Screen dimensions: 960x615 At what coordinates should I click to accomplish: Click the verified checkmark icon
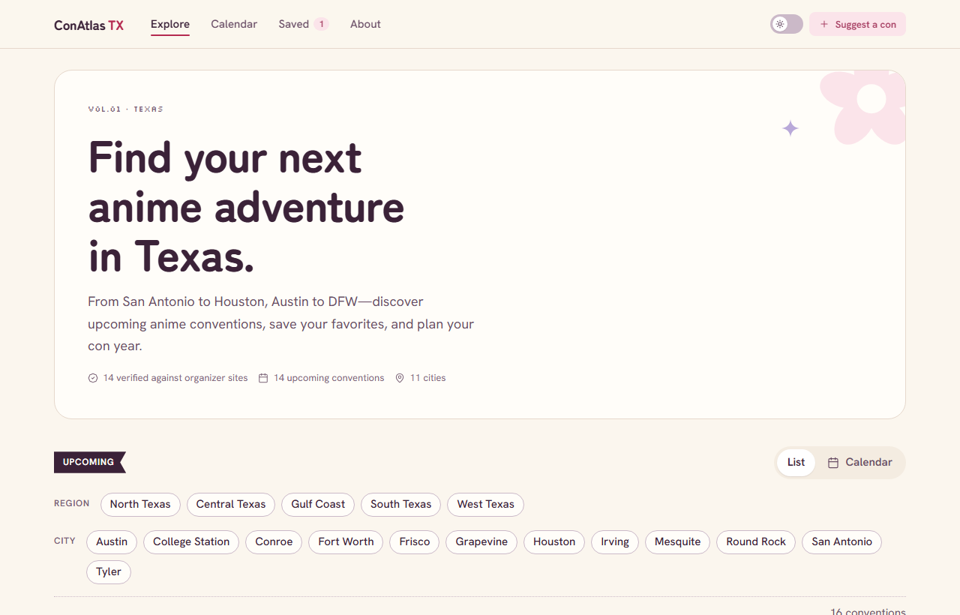(93, 378)
